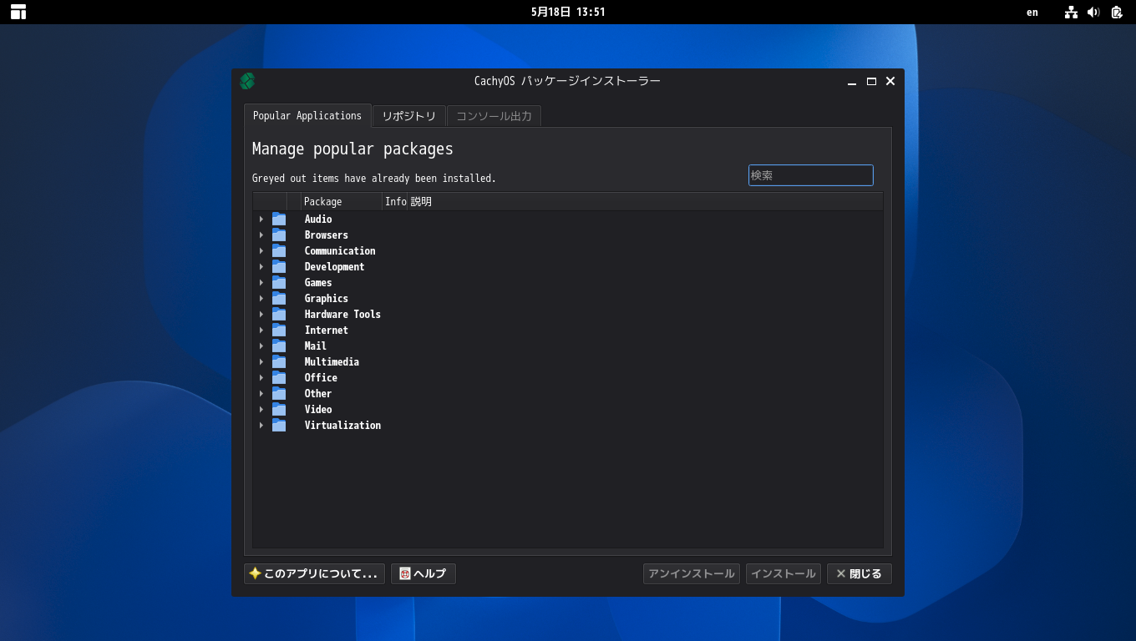This screenshot has width=1136, height=641.
Task: Click the battery status icon
Action: (x=1117, y=12)
